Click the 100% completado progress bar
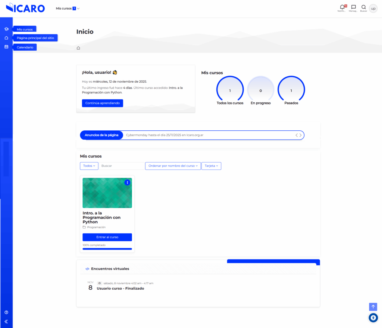The image size is (382, 328). [x=107, y=249]
